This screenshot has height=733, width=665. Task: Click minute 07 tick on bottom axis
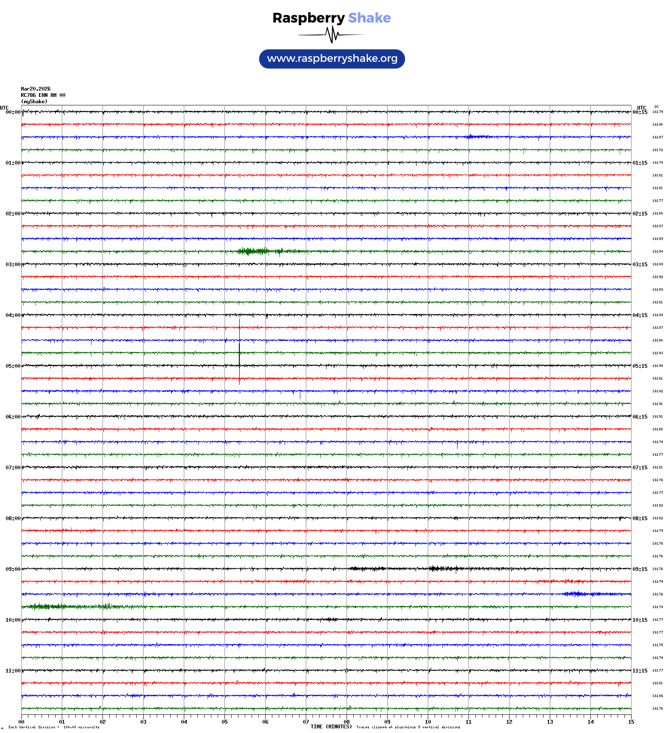[x=306, y=722]
